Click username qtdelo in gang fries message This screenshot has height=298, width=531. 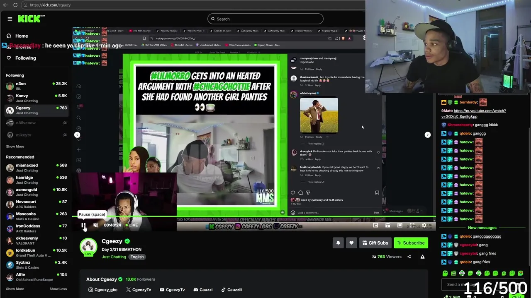click(465, 262)
